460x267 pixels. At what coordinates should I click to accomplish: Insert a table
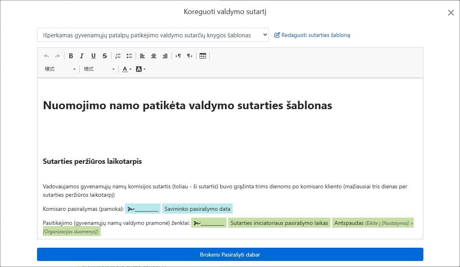203,56
